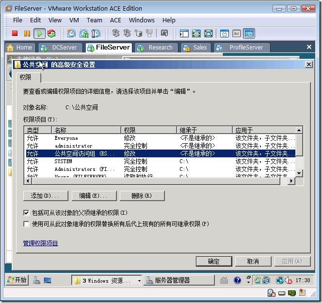
Task: Confirm with the 确定 button
Action: 214,261
